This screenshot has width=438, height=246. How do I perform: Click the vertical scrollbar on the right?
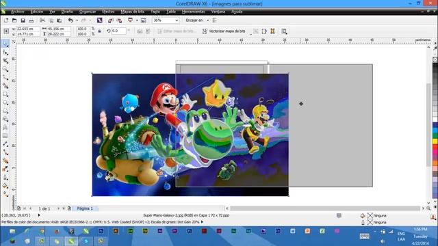(x=429, y=124)
